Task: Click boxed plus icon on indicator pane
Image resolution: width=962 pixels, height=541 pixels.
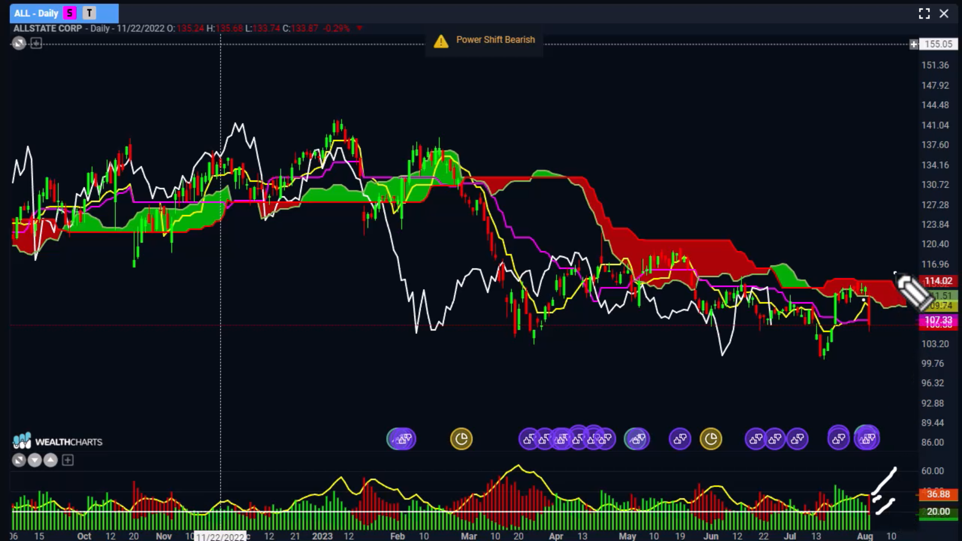Action: point(68,460)
